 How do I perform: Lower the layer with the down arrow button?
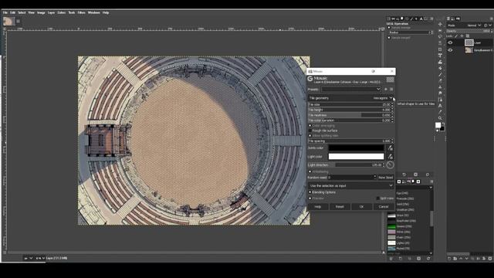(466, 259)
